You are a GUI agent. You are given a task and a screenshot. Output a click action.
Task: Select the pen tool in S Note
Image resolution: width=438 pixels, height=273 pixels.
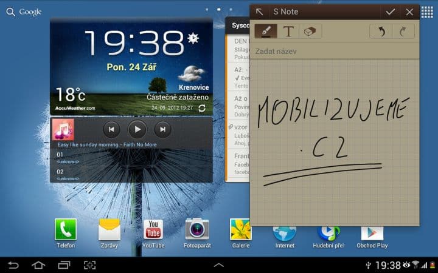point(266,32)
